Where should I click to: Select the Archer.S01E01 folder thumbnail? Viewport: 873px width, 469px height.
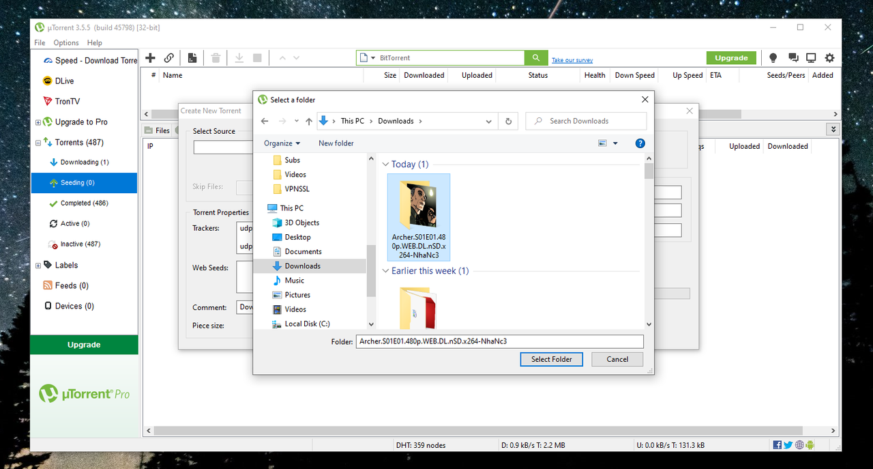coord(419,217)
